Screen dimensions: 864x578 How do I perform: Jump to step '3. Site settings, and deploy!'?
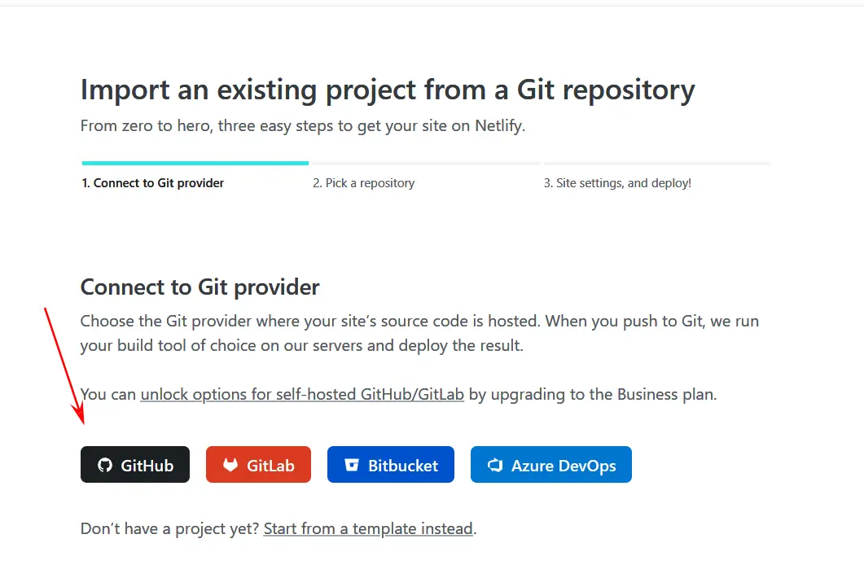click(x=617, y=183)
